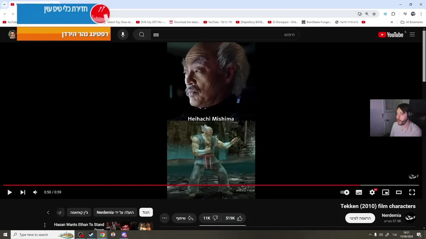Toggle the autoplay switch
The height and width of the screenshot is (239, 426).
(345, 192)
